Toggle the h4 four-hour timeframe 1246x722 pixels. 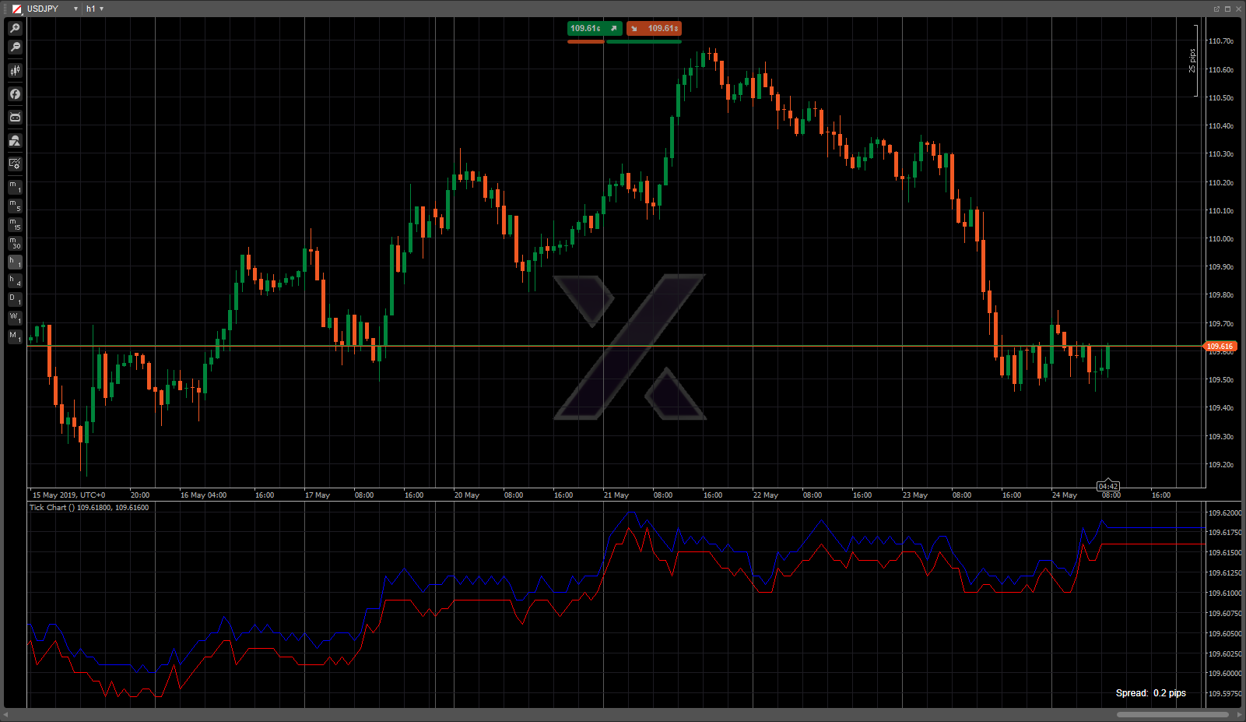(15, 280)
